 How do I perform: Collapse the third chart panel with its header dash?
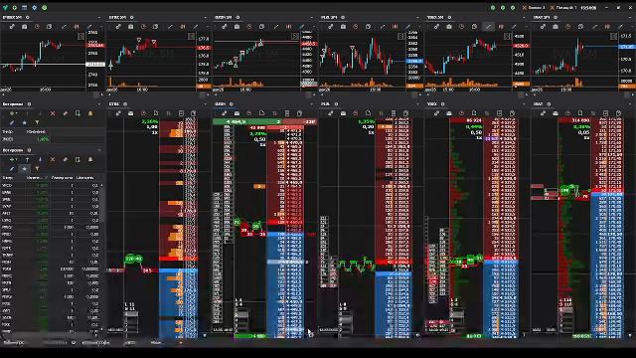point(311,18)
